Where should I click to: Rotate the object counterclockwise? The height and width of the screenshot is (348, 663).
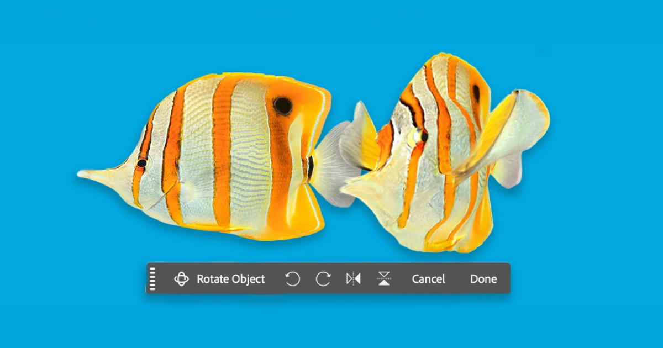click(x=292, y=279)
